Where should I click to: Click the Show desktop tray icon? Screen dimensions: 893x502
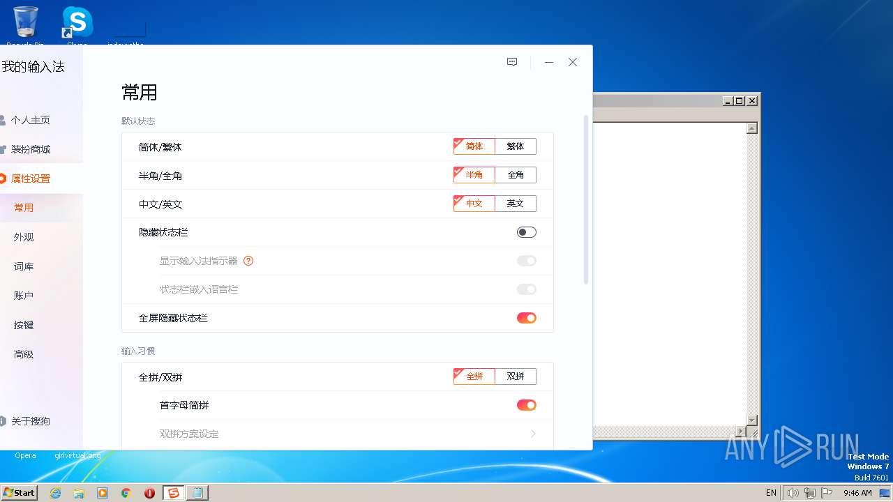pyautogui.click(x=885, y=493)
